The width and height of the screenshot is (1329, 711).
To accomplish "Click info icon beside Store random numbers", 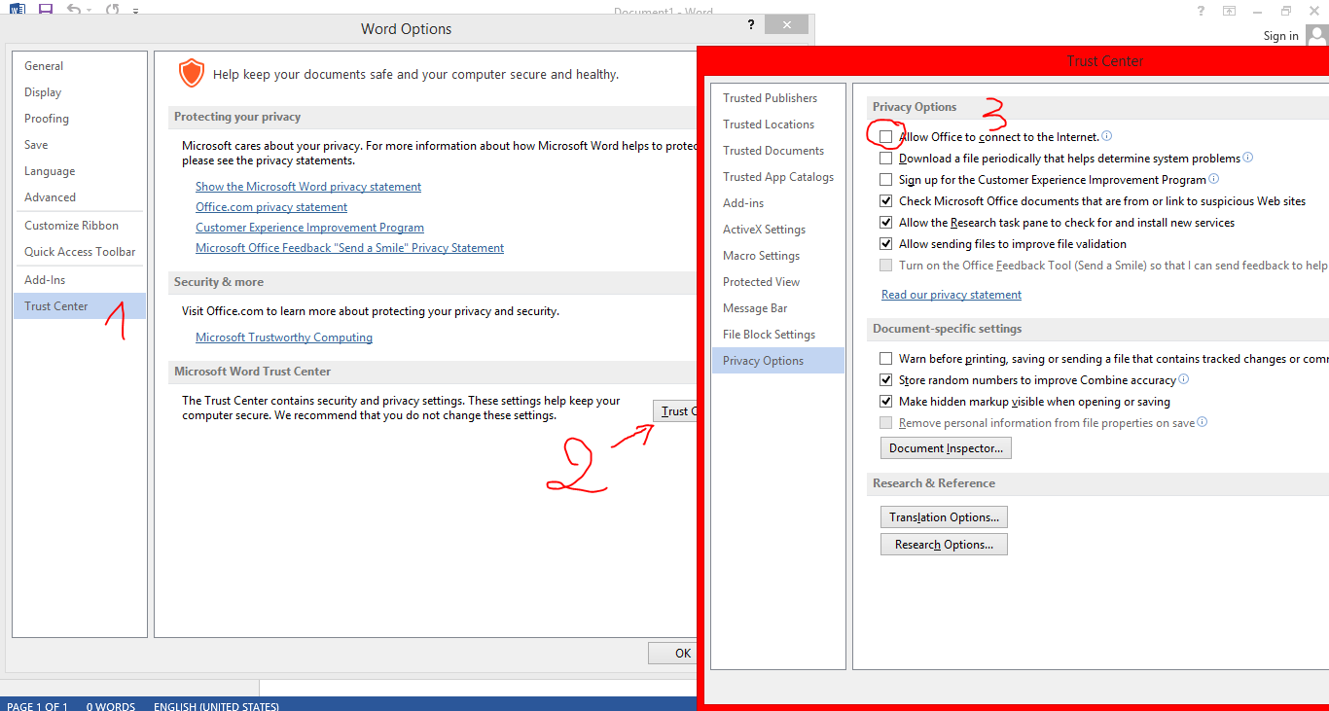I will [x=1184, y=379].
